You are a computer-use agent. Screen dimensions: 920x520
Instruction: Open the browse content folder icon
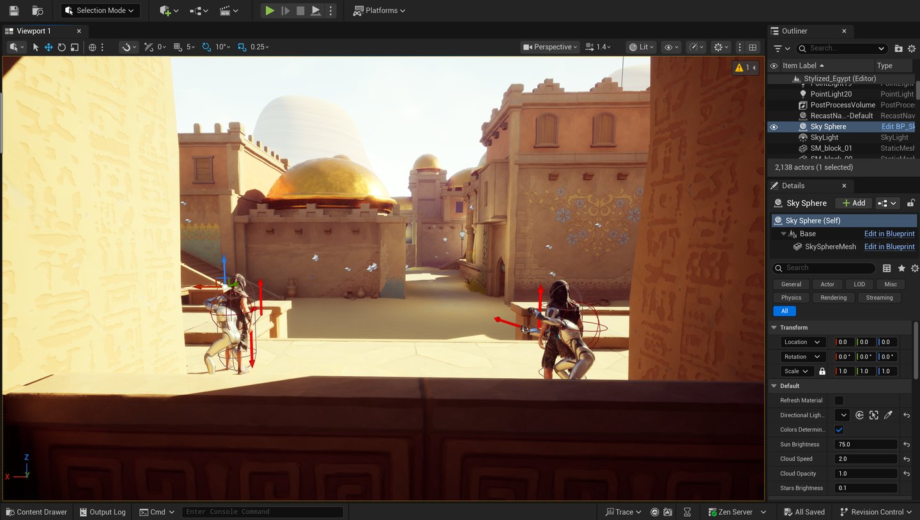pos(38,11)
